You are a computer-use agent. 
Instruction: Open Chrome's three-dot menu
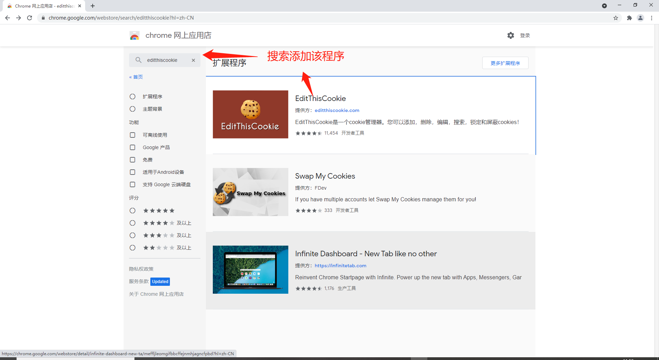tap(651, 18)
